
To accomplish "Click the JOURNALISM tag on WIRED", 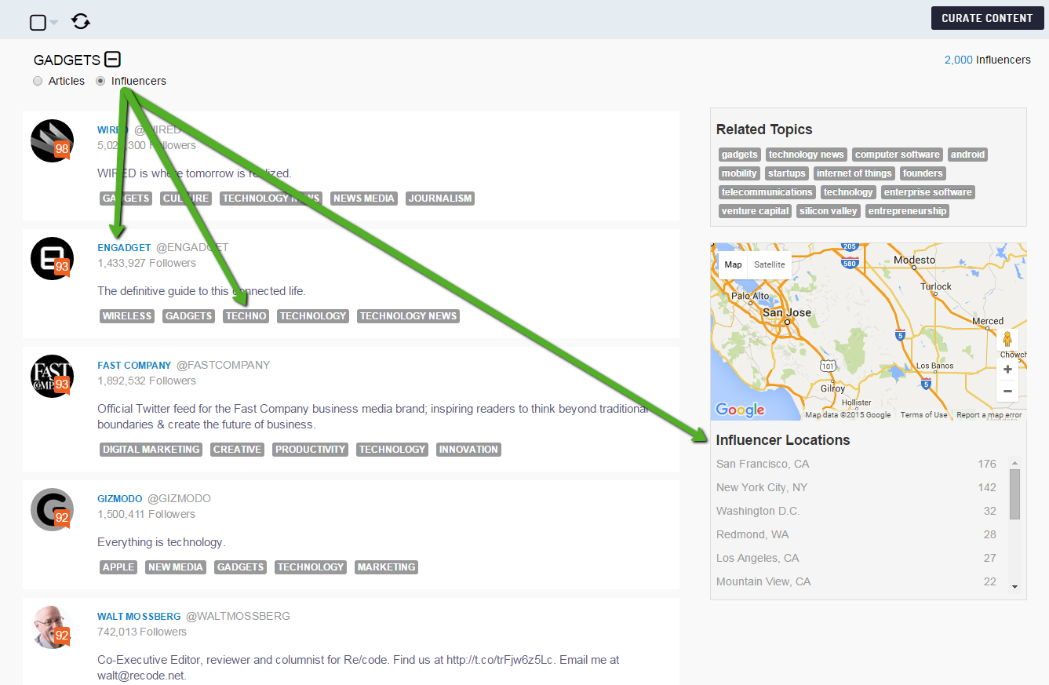I will point(440,199).
